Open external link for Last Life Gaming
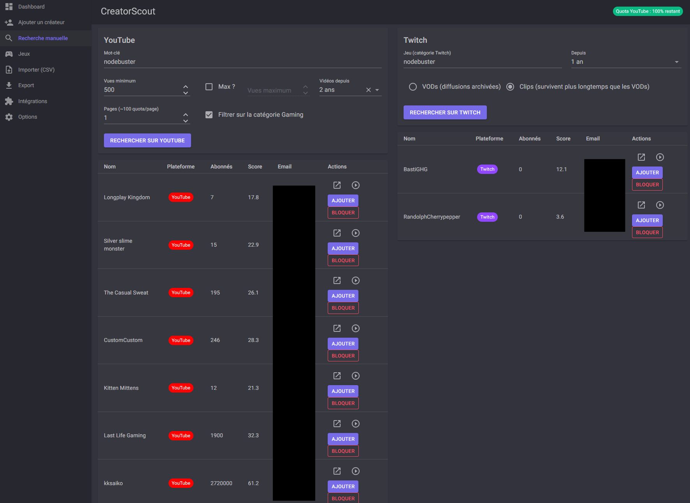This screenshot has height=503, width=690. coord(337,424)
